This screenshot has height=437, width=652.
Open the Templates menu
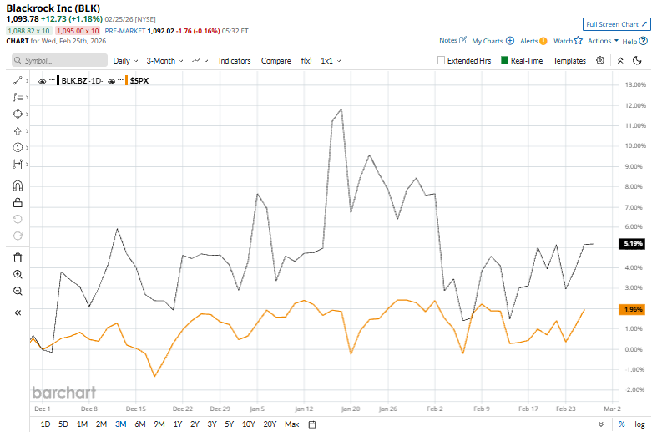569,61
